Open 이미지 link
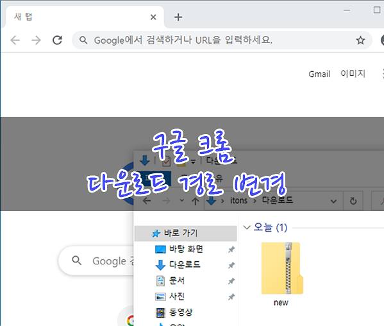Screen dimensions: 384x326 click(x=353, y=74)
